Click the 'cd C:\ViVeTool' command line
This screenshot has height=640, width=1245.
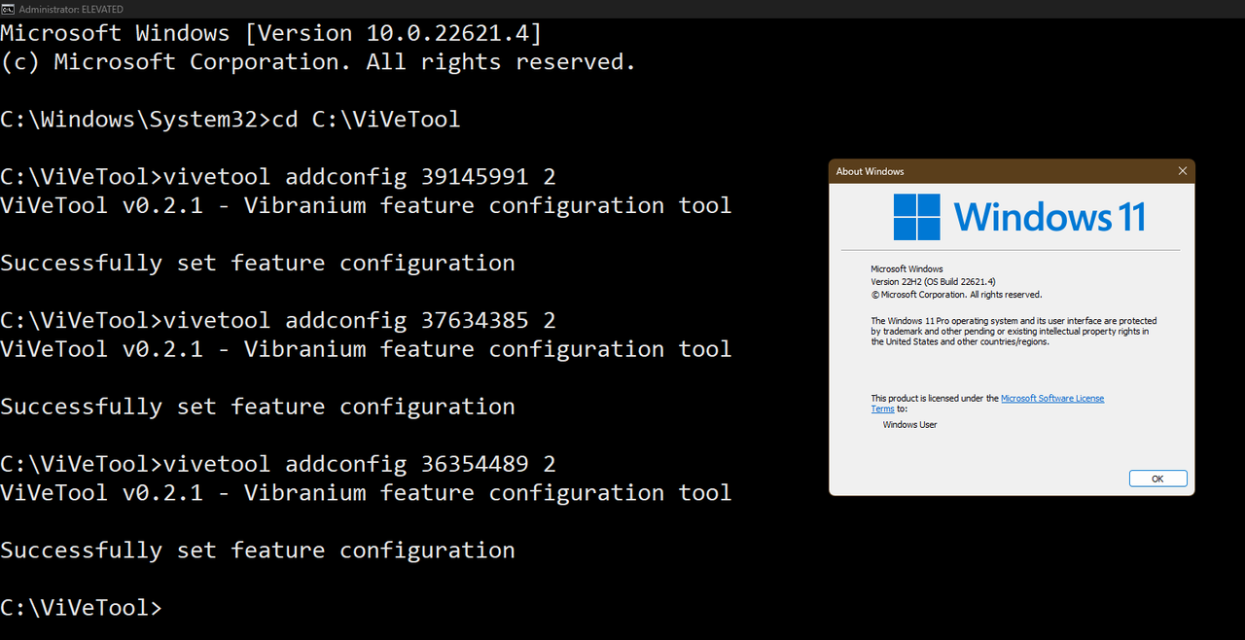coord(230,120)
